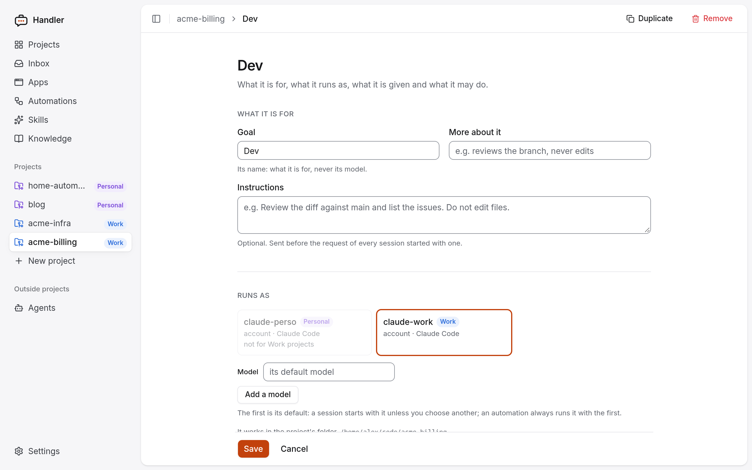The width and height of the screenshot is (752, 470).
Task: Click the Personal badge next to blog
Action: [110, 205]
